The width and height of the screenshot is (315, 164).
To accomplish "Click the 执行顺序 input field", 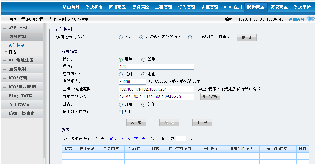I will pos(132,82).
